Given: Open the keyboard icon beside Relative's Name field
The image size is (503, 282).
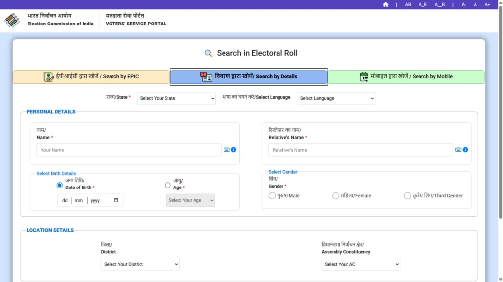Looking at the screenshot, I should pos(458,150).
